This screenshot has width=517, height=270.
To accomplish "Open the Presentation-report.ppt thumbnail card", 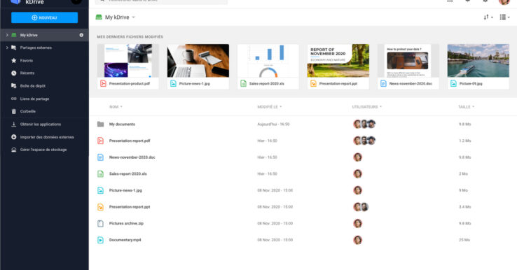I will [338, 66].
